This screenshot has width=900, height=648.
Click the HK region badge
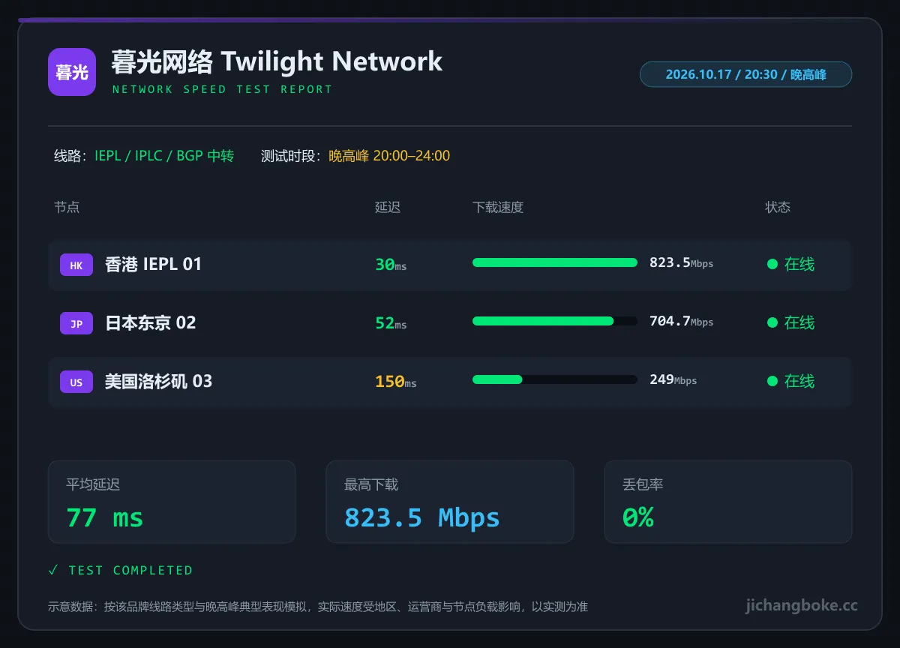[76, 265]
